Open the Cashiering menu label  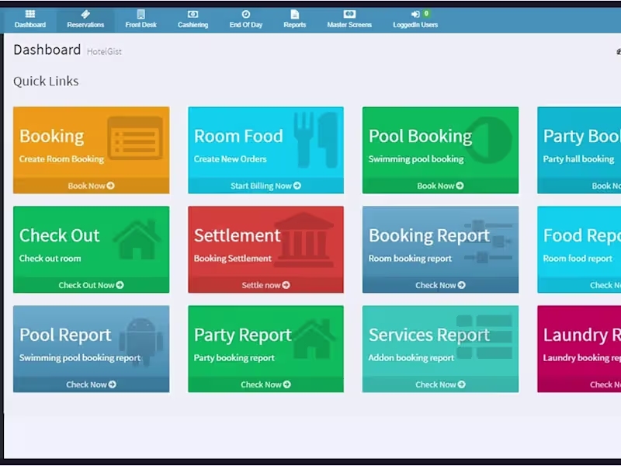point(193,25)
